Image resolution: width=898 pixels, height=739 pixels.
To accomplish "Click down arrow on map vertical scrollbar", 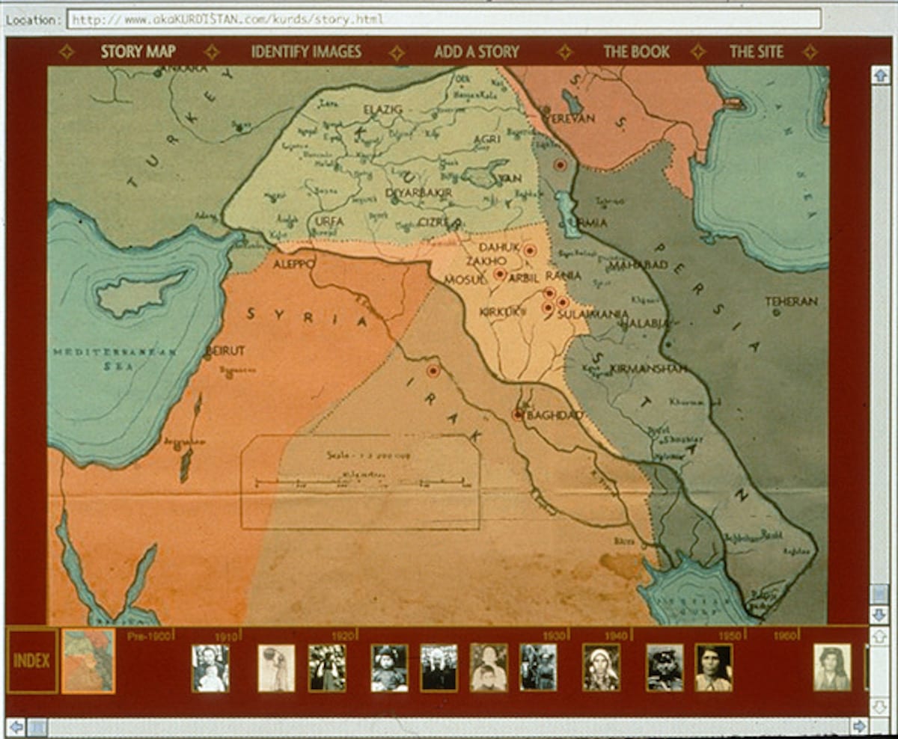I will (880, 614).
